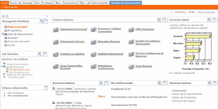The height and width of the screenshot is (109, 218).
Task: Click the Excelente bar in survey chart
Action: (198, 36)
